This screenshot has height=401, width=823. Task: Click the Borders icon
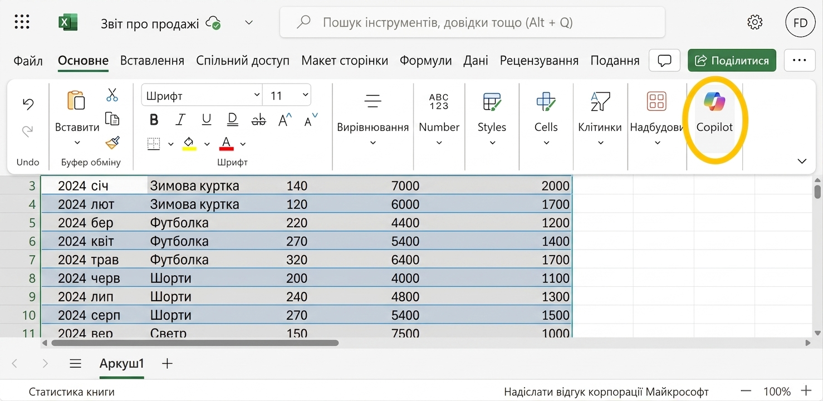pos(154,144)
